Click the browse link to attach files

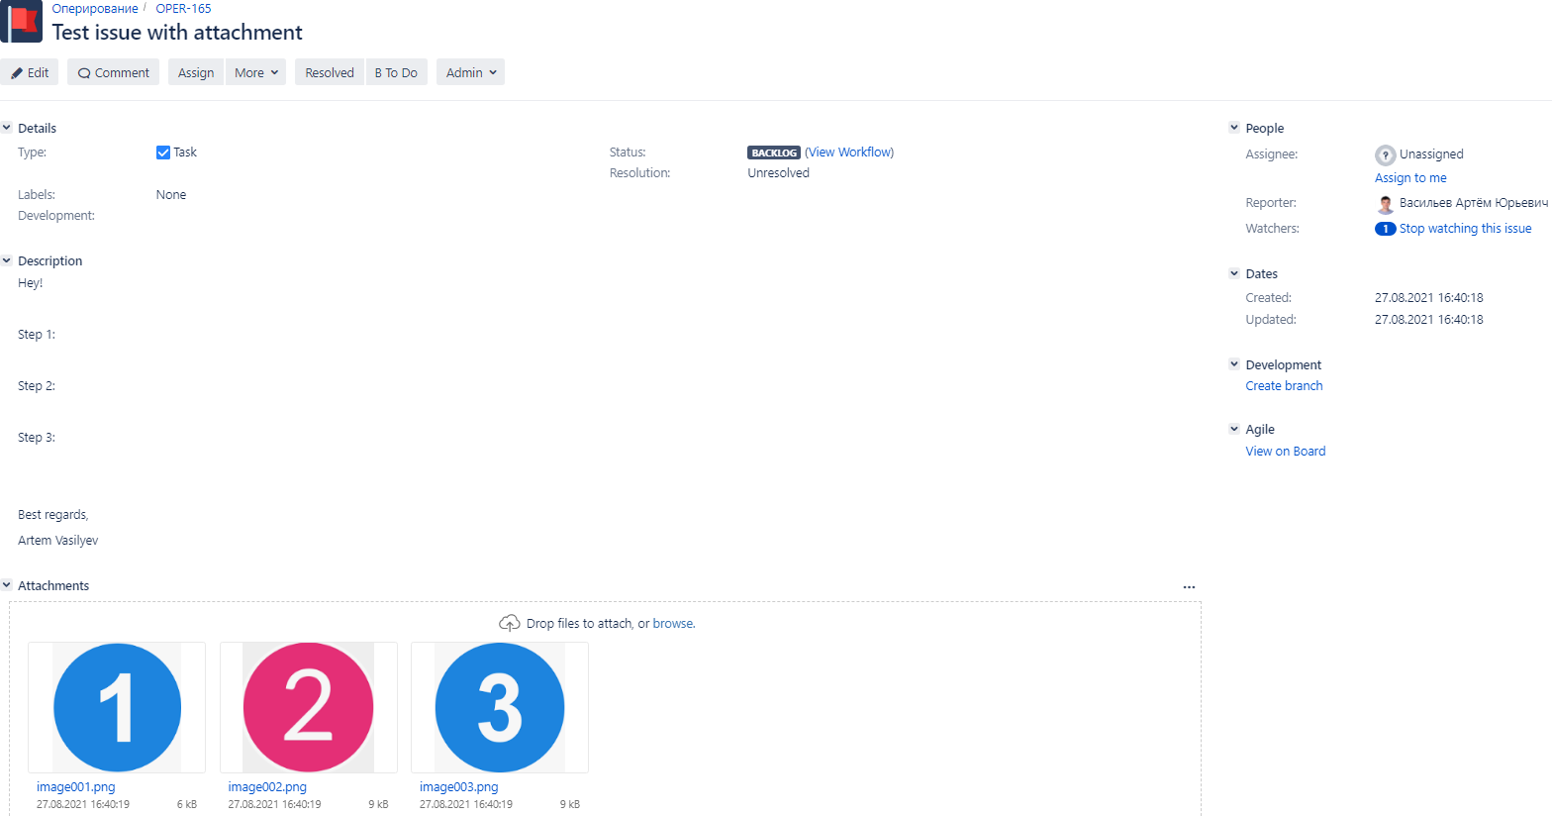[673, 624]
